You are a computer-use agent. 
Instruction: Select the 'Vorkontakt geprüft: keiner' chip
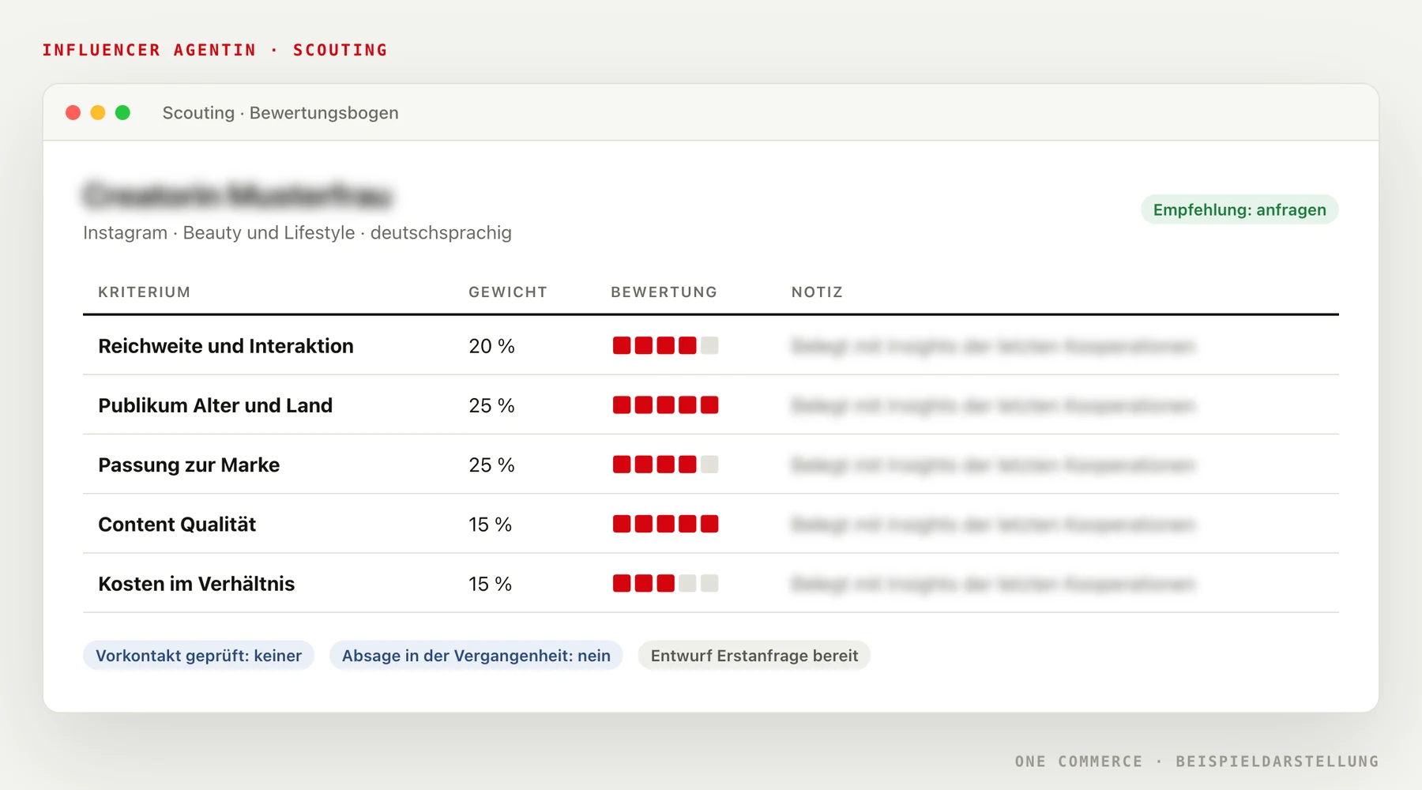point(198,656)
